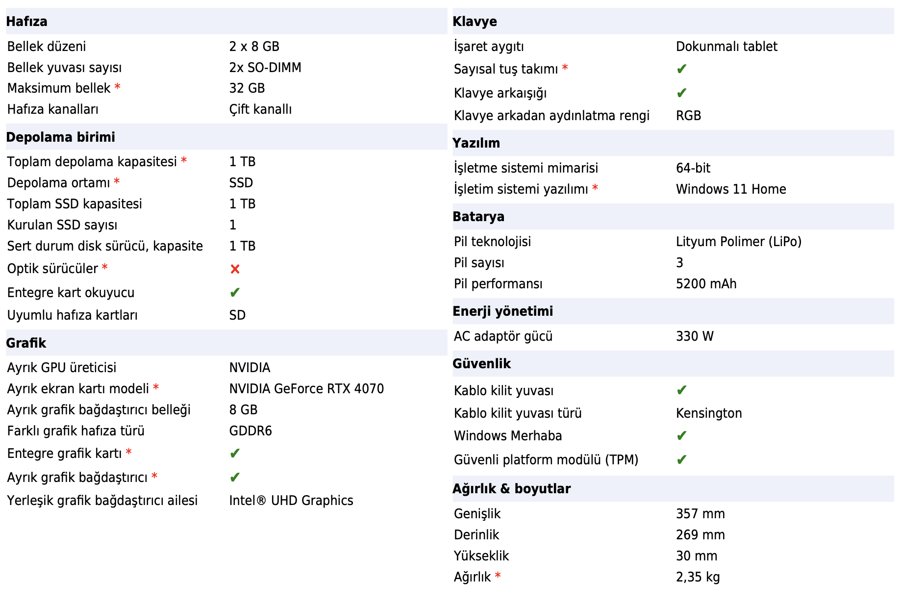
Task: Click the green checkmark for Entegre kart okuyucu
Action: coord(235,293)
